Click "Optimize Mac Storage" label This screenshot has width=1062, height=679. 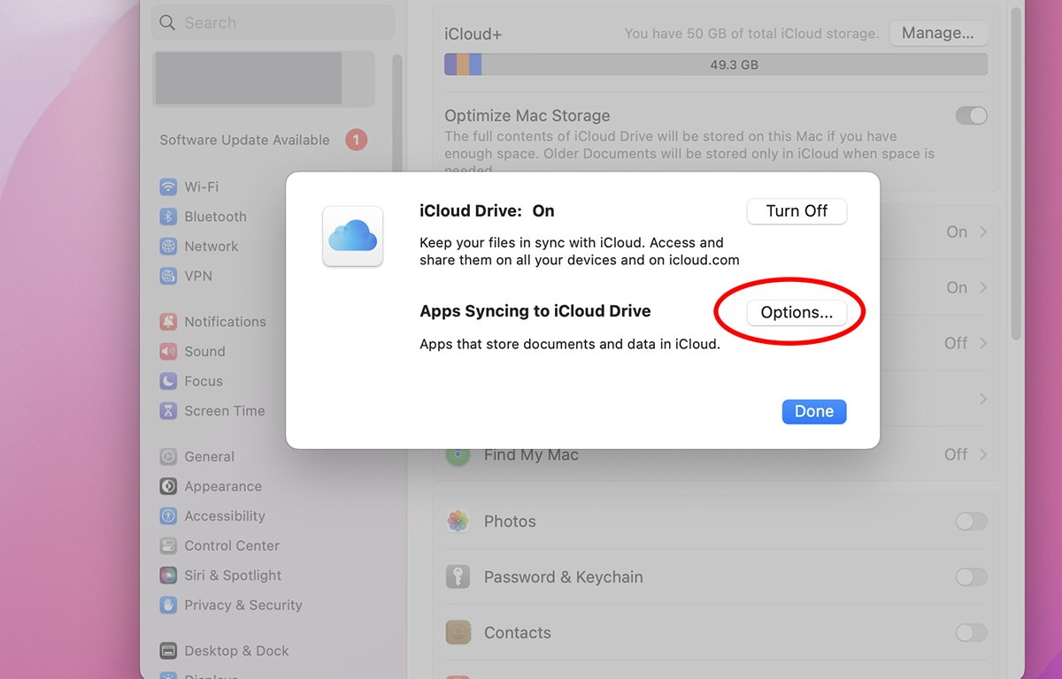click(x=527, y=116)
